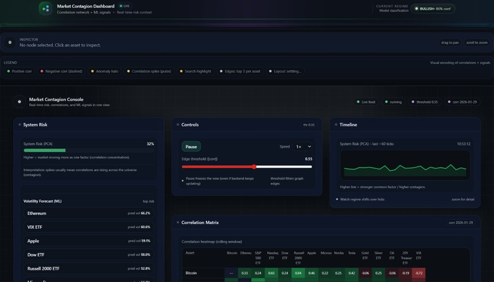Click the scroll to zoom chip

(476, 42)
